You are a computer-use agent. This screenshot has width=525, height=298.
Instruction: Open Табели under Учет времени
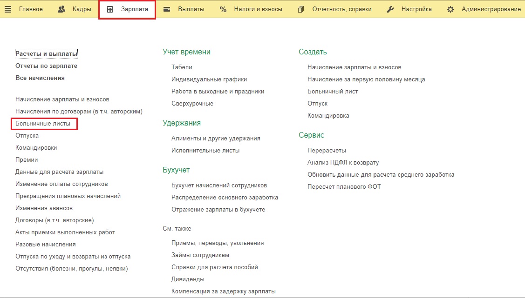click(x=182, y=67)
